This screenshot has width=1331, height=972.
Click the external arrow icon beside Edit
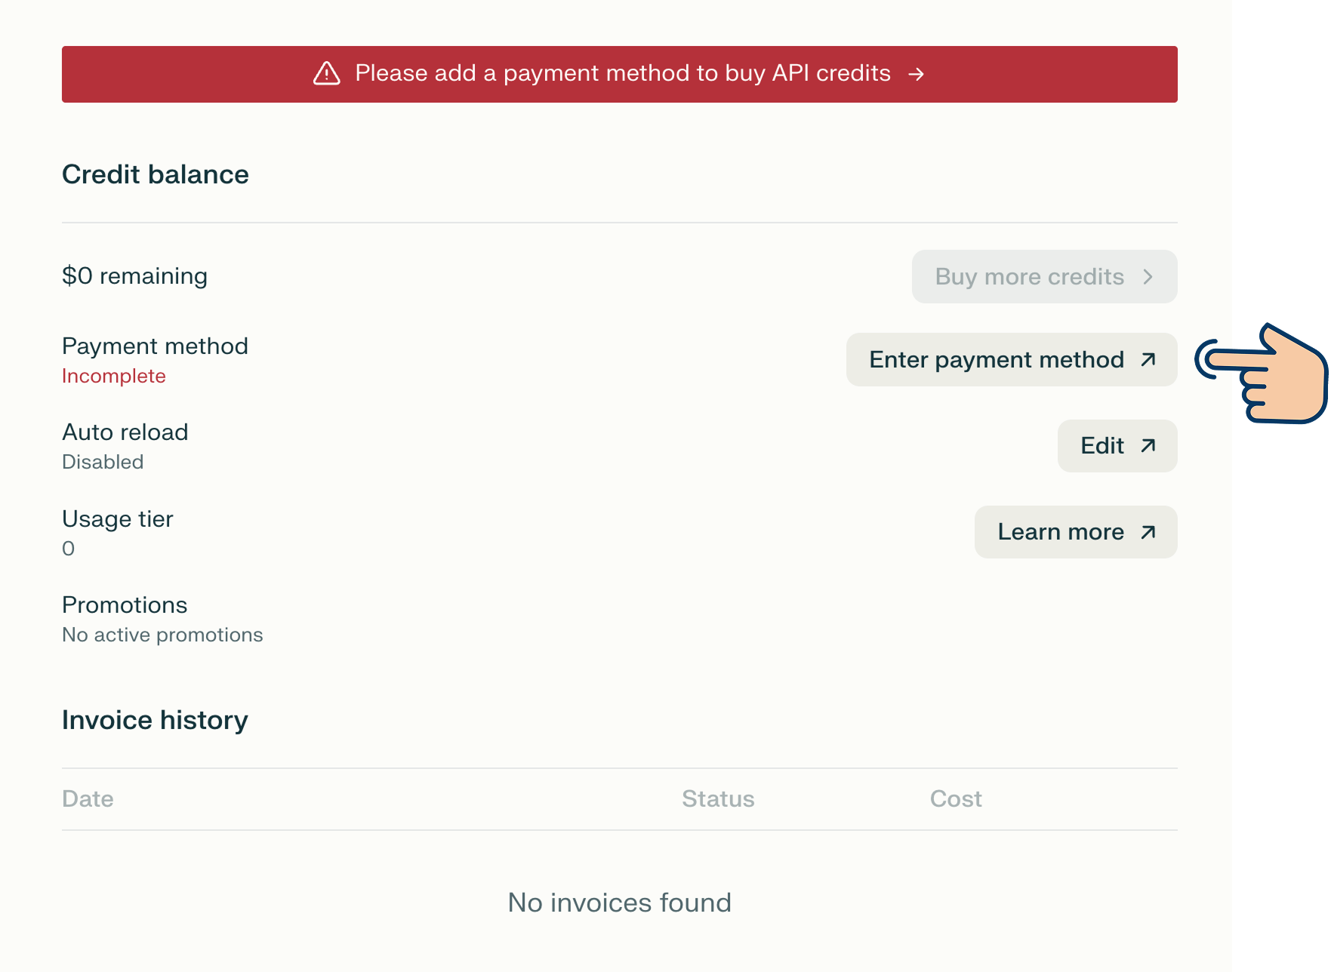tap(1148, 446)
